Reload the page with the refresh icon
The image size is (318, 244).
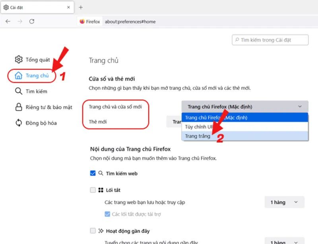click(32, 21)
